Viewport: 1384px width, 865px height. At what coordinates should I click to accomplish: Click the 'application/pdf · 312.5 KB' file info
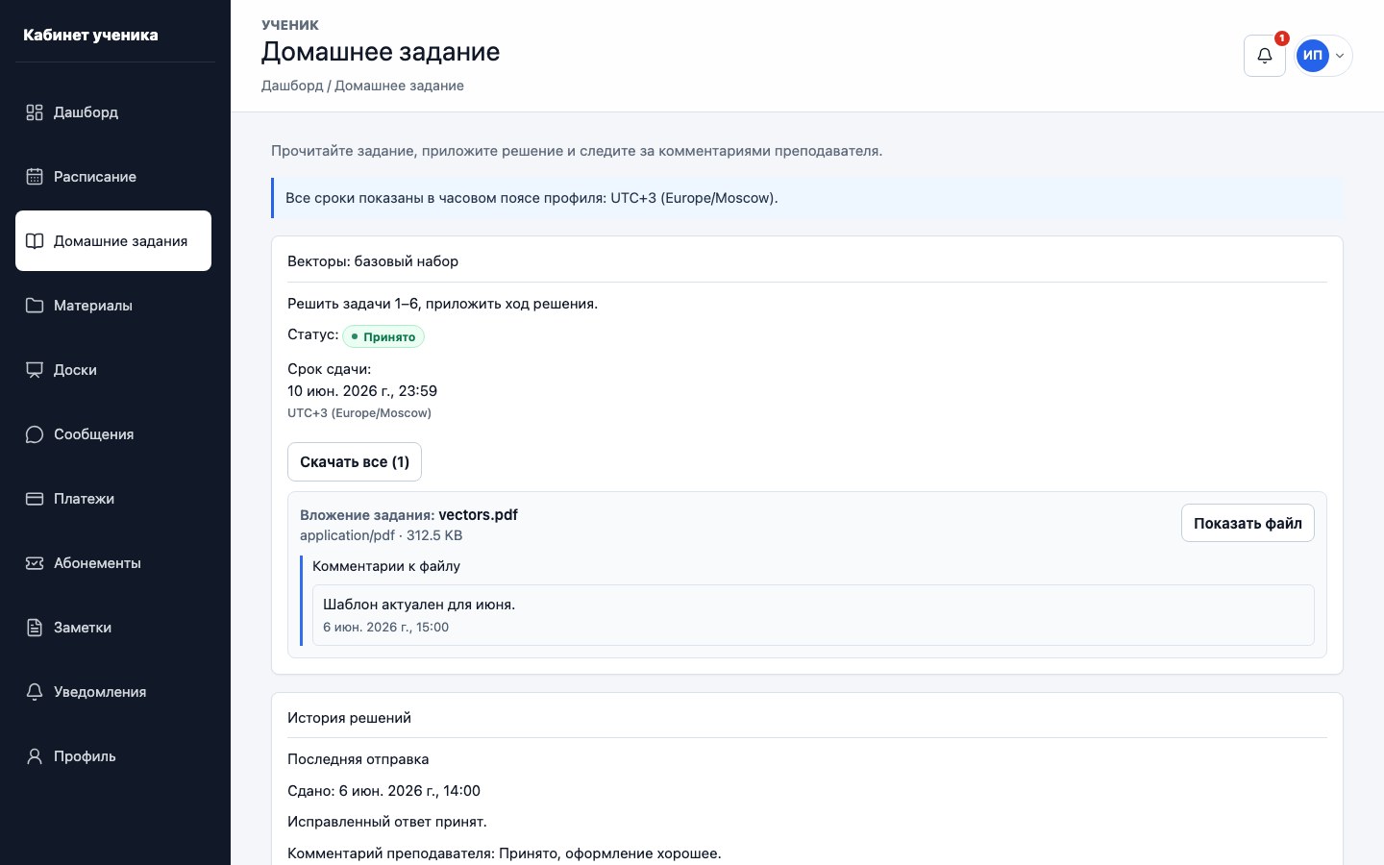pos(381,535)
